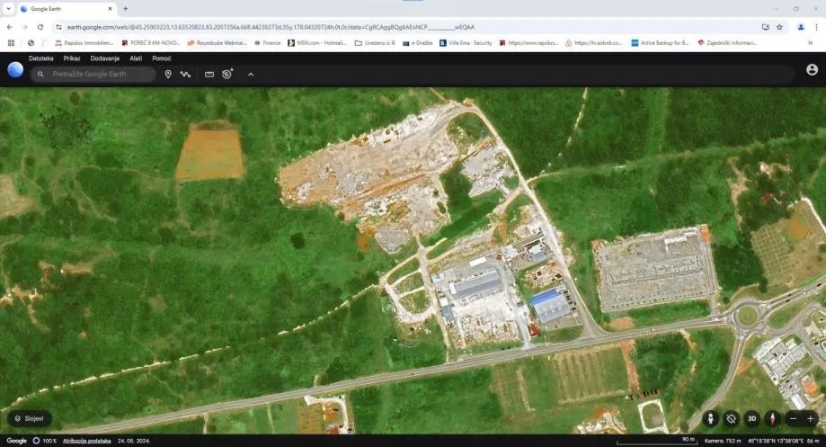Open the Finance bookmark
This screenshot has width=826, height=447.
coord(267,42)
